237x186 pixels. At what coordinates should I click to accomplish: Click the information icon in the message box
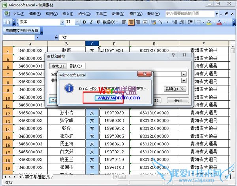[69, 88]
